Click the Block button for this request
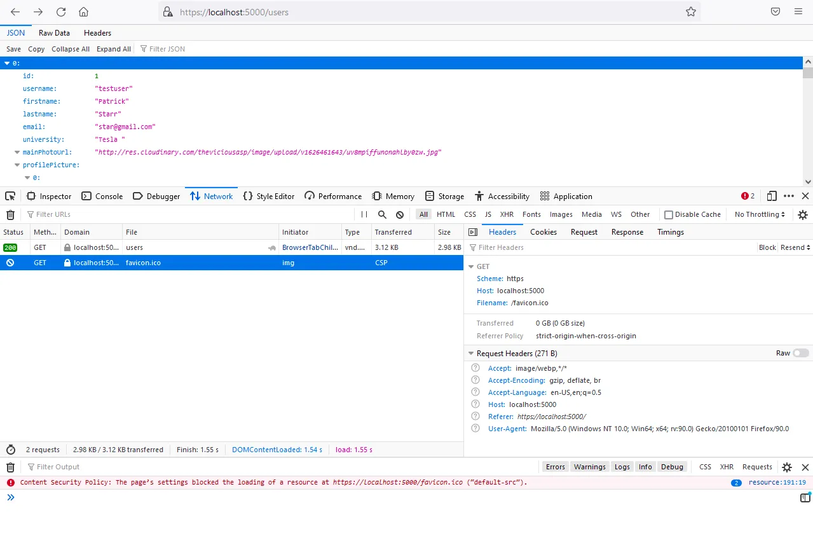Viewport: 813px width, 545px height. coord(767,247)
